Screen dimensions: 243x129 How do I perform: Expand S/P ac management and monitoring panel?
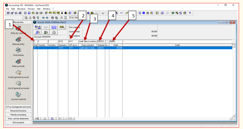pyautogui.click(x=18, y=107)
